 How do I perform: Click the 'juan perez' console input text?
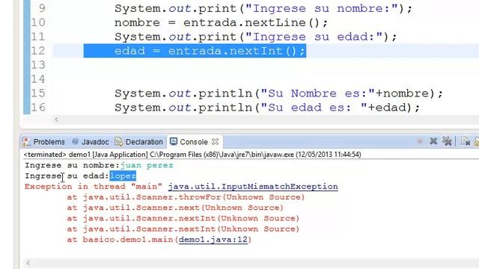point(147,165)
